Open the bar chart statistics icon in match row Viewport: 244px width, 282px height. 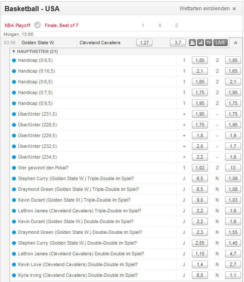pyautogui.click(x=201, y=43)
